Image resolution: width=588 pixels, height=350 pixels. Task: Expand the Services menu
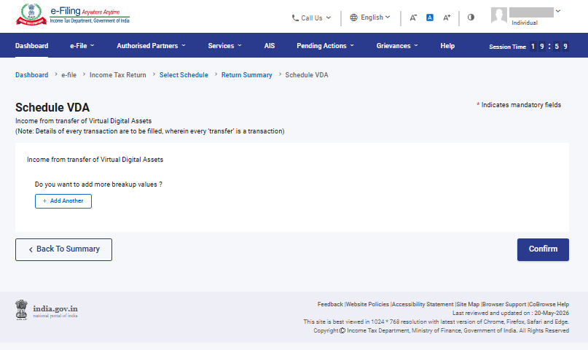(224, 46)
